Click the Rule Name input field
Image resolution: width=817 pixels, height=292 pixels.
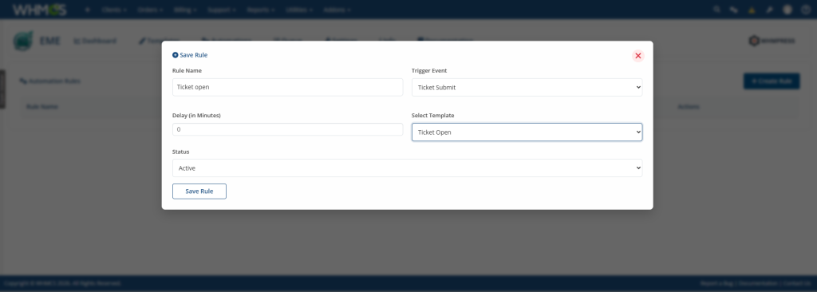[287, 87]
